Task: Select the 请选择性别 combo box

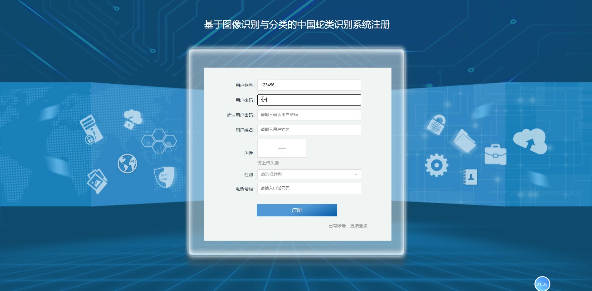Action: point(309,174)
